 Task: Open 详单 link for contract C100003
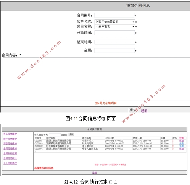(181, 144)
